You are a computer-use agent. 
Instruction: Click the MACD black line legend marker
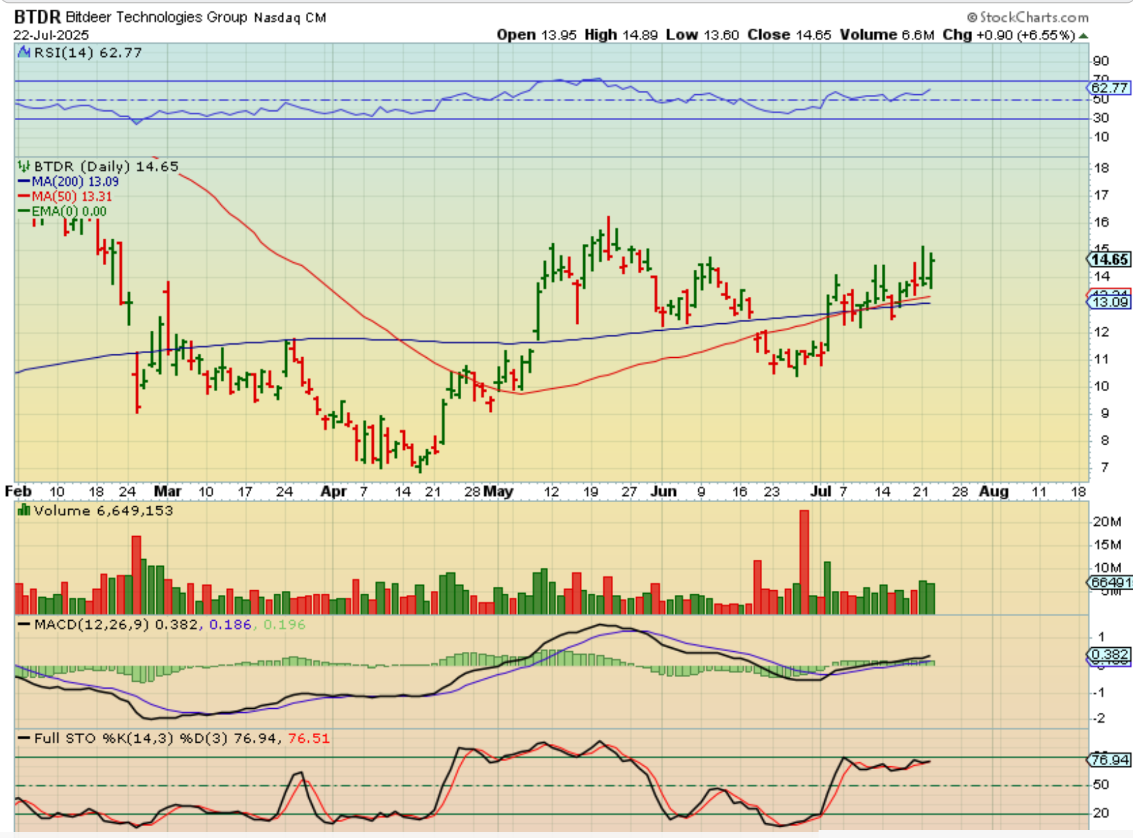(x=24, y=625)
